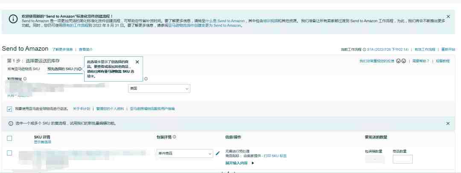This screenshot has height=173, width=461.
Task: Click the 商品数量 input field
Action: point(403,159)
